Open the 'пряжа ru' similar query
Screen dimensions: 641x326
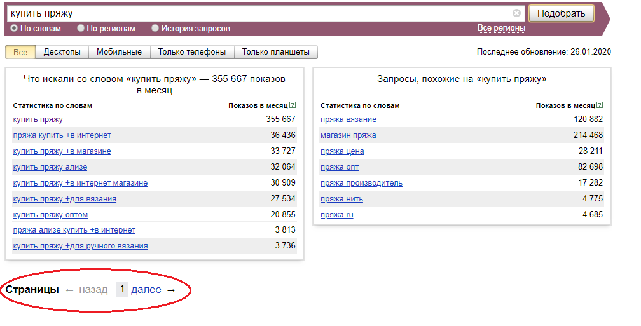[x=337, y=215]
